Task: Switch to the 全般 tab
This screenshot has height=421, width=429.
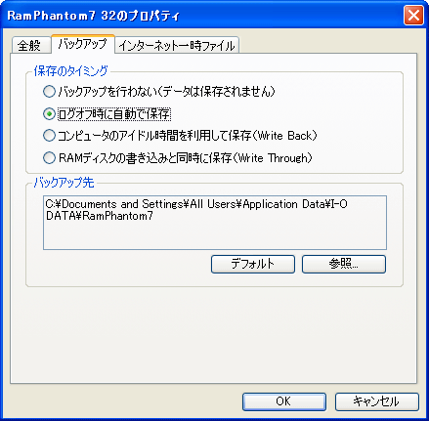Action: [x=31, y=45]
